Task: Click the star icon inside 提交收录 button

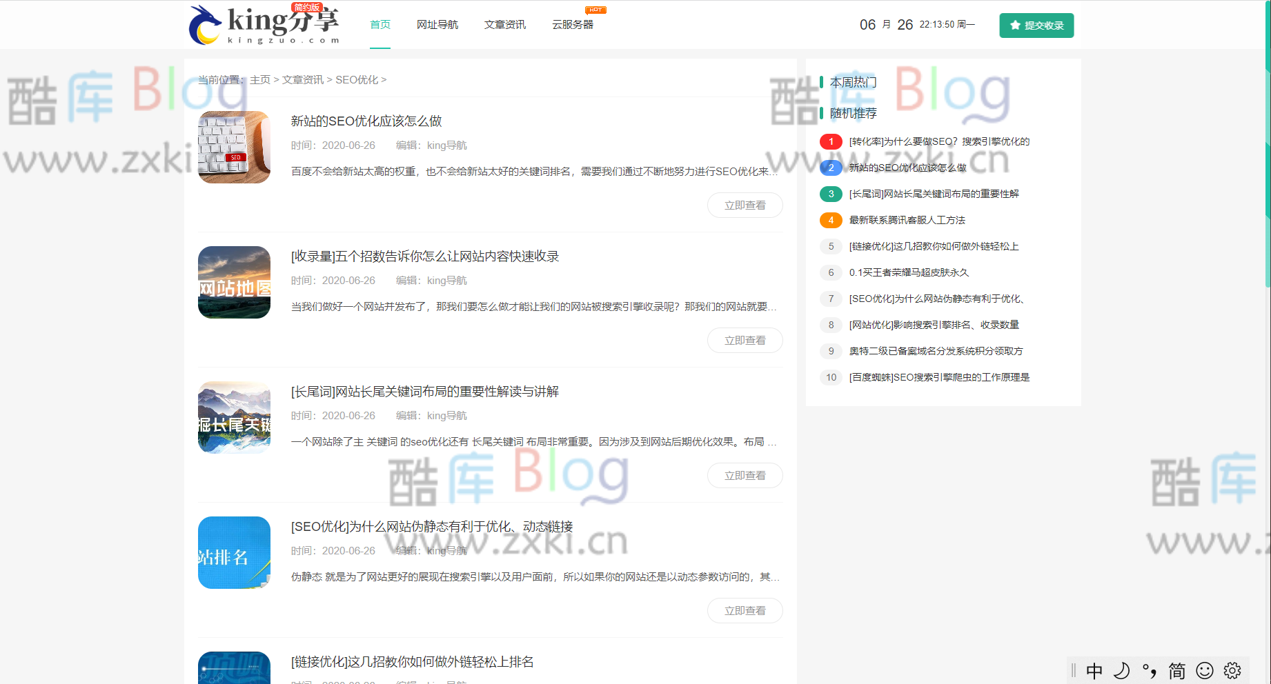Action: tap(1015, 25)
